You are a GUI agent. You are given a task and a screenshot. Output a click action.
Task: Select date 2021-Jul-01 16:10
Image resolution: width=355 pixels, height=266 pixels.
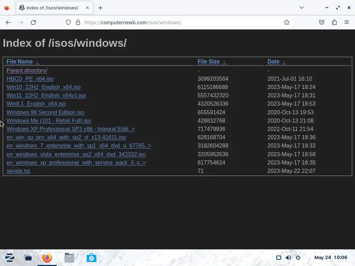pyautogui.click(x=289, y=79)
